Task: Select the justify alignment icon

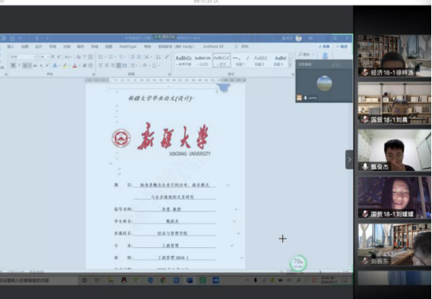Action: (x=119, y=65)
